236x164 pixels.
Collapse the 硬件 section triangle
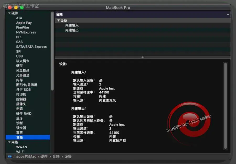(x=9, y=13)
